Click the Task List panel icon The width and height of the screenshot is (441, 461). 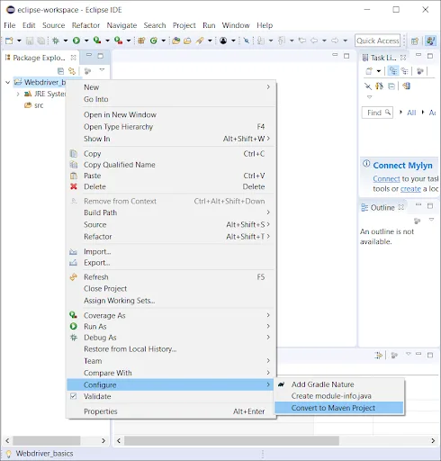tap(365, 58)
